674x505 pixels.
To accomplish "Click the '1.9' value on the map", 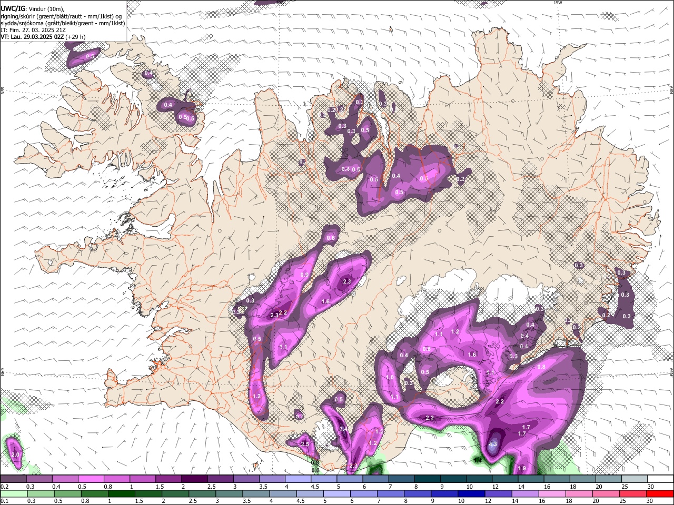I will point(522,469).
